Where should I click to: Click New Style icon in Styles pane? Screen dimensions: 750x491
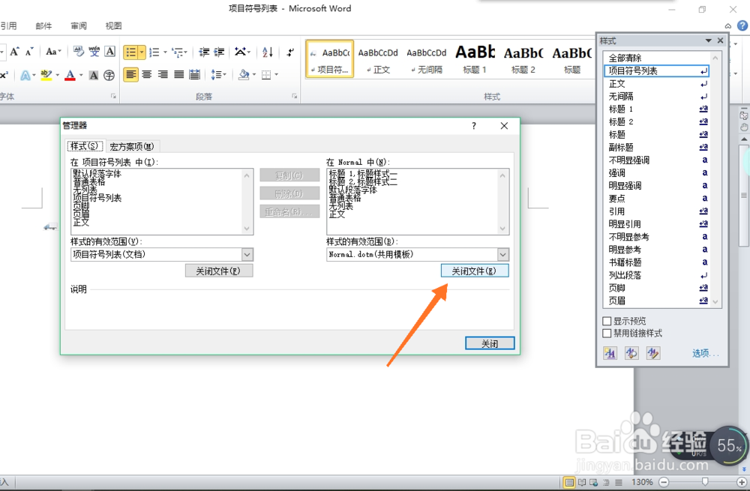(x=610, y=353)
